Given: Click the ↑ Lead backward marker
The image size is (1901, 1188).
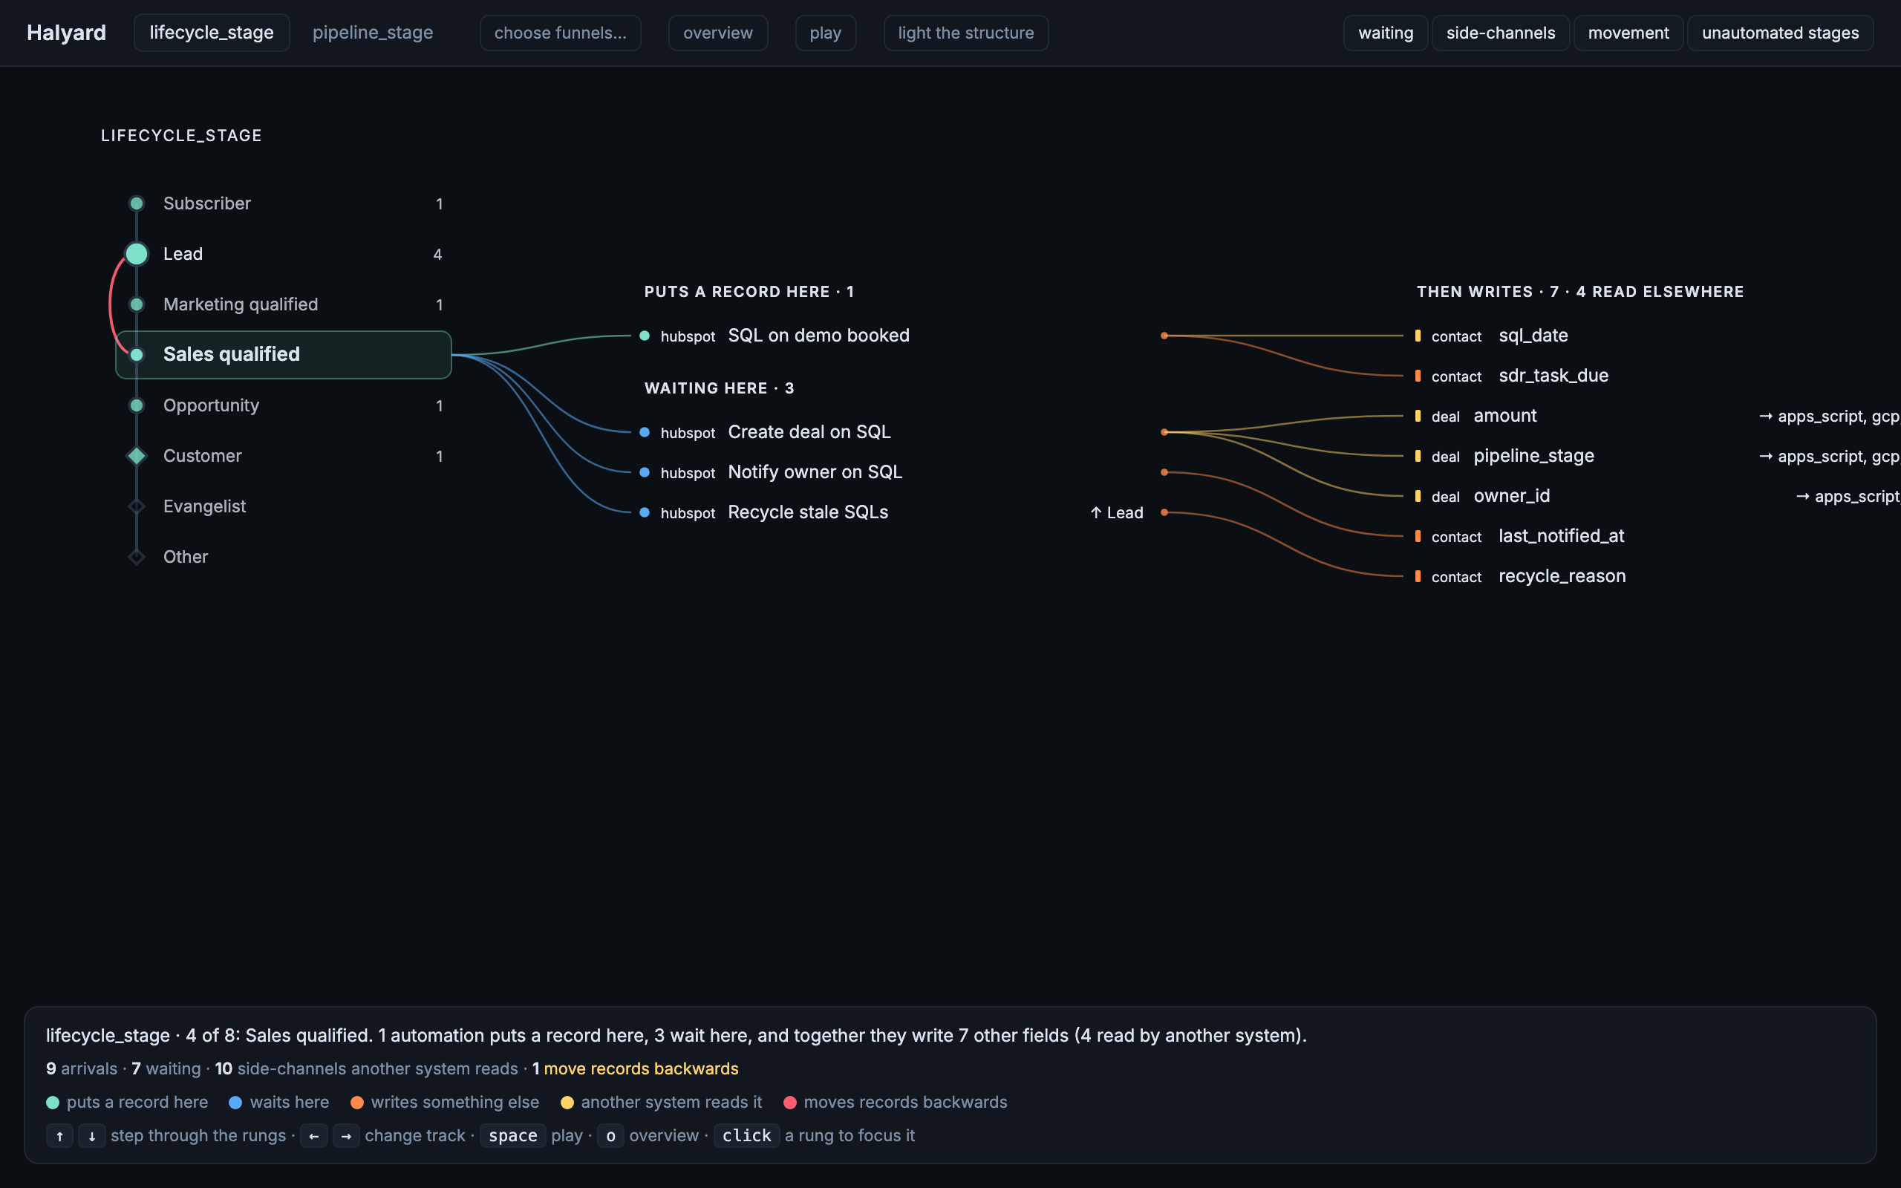Looking at the screenshot, I should pos(1116,512).
